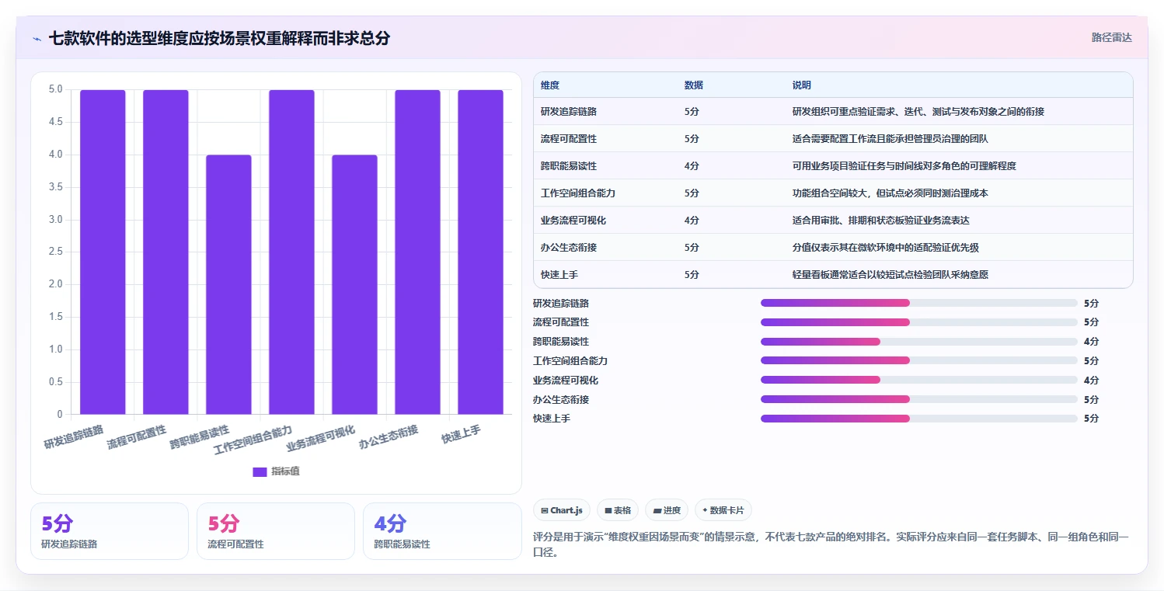Open the 流程可配置性 5分 data card
Screen dimensions: 1164x591
[x=276, y=531]
